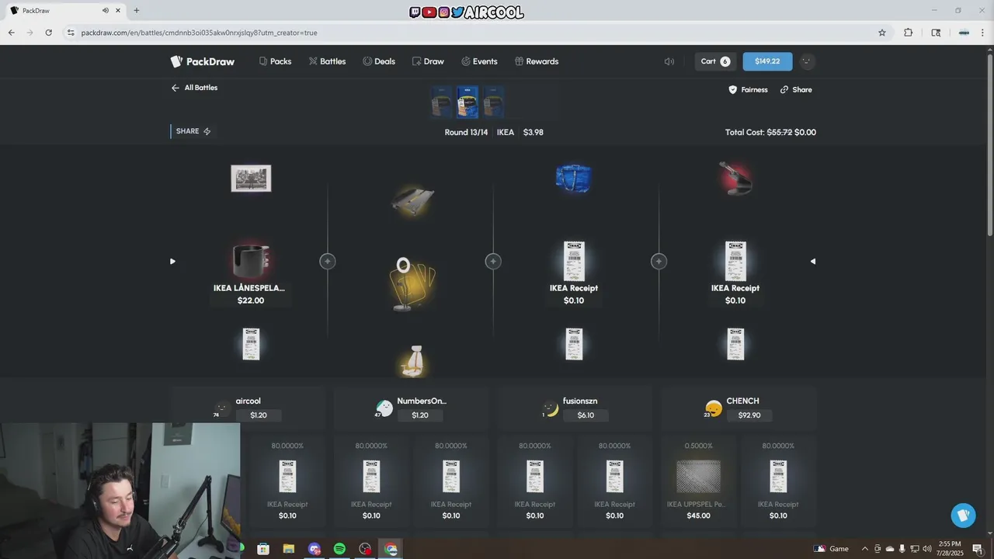Viewport: 994px width, 559px height.
Task: Open Chrome from the taskbar
Action: pos(391,549)
